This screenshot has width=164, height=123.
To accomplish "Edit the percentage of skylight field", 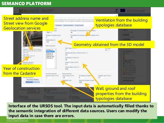I will [82, 78].
